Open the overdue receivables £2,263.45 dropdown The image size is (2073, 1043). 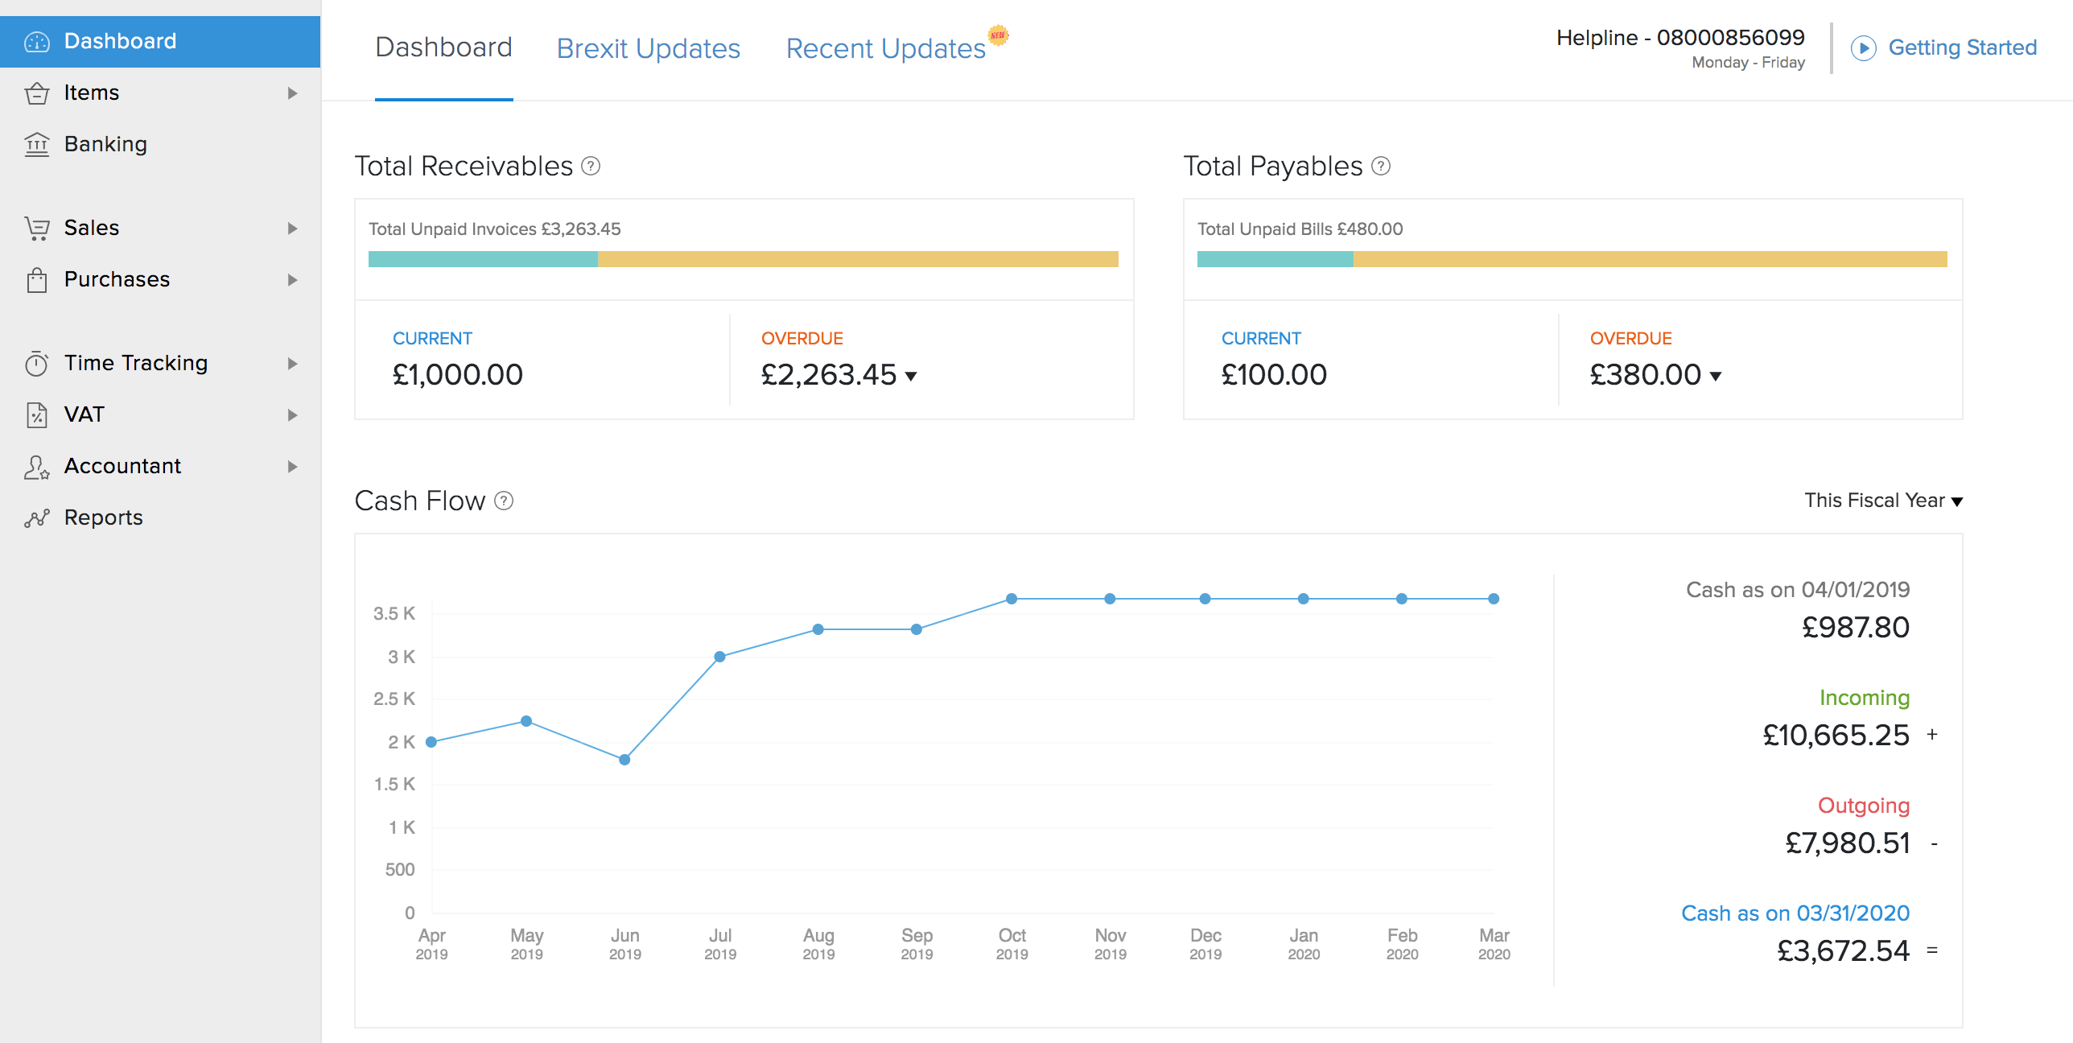(x=911, y=376)
